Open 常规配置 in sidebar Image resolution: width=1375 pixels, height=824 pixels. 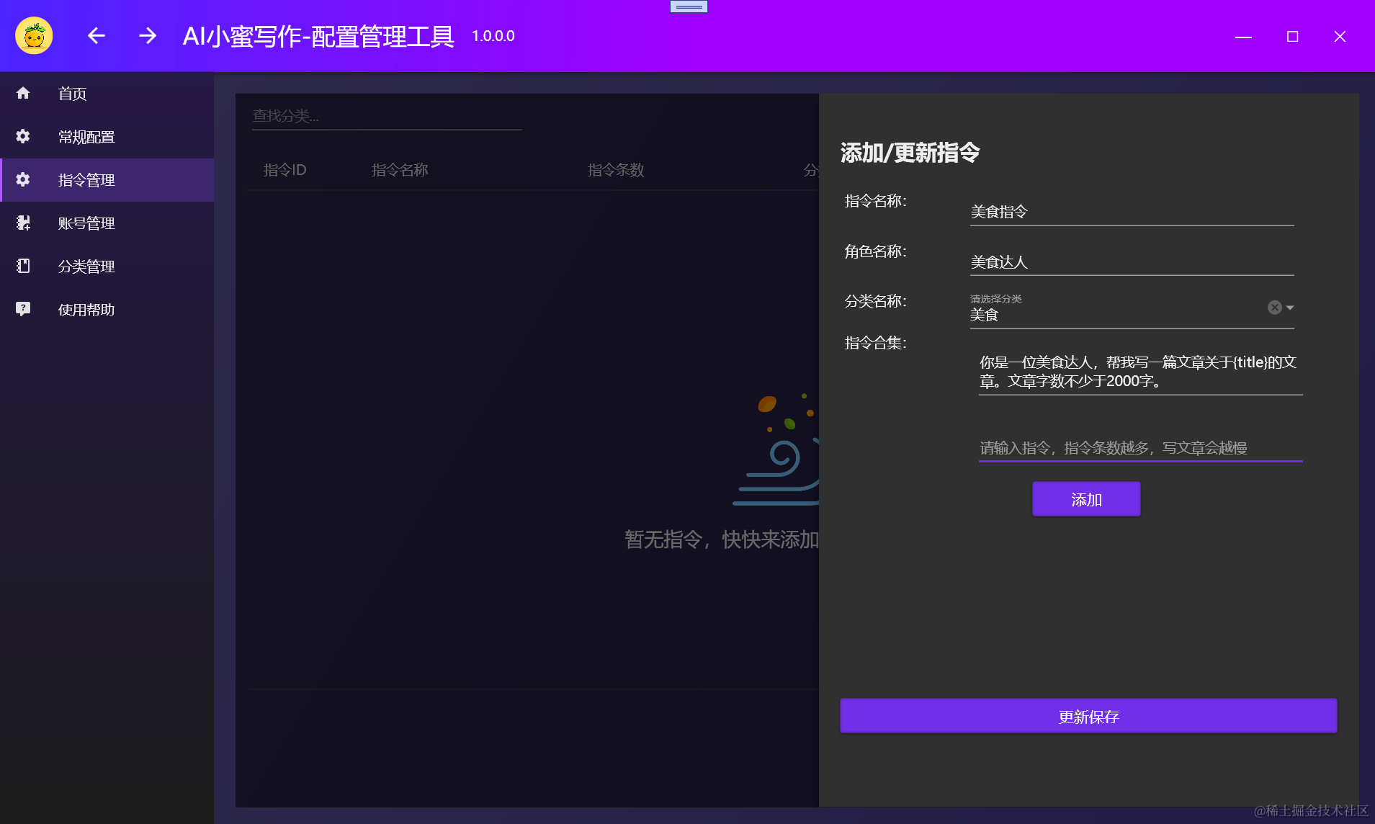click(x=107, y=137)
